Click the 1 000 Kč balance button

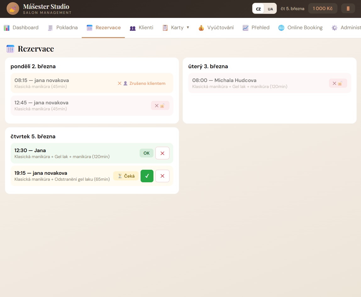(323, 8)
